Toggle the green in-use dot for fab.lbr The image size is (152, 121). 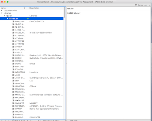click(x=28, y=19)
